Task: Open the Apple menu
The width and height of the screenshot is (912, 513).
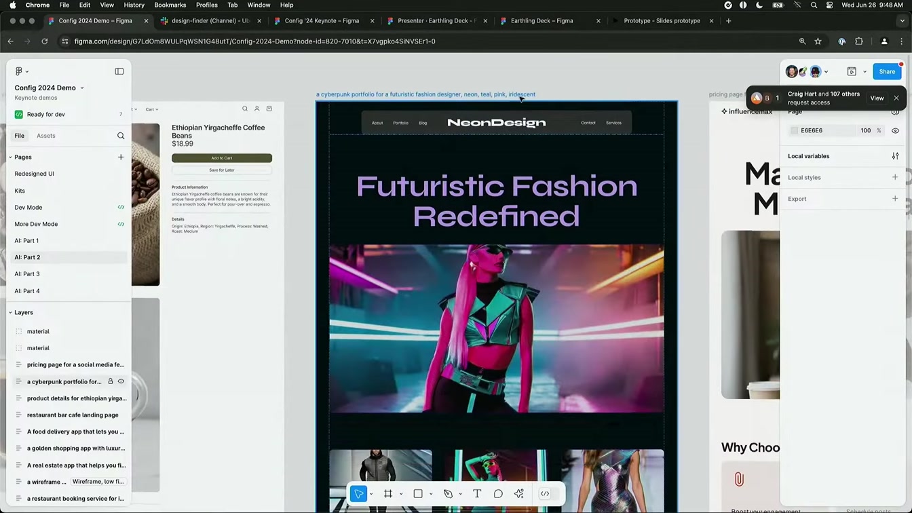Action: click(x=12, y=5)
